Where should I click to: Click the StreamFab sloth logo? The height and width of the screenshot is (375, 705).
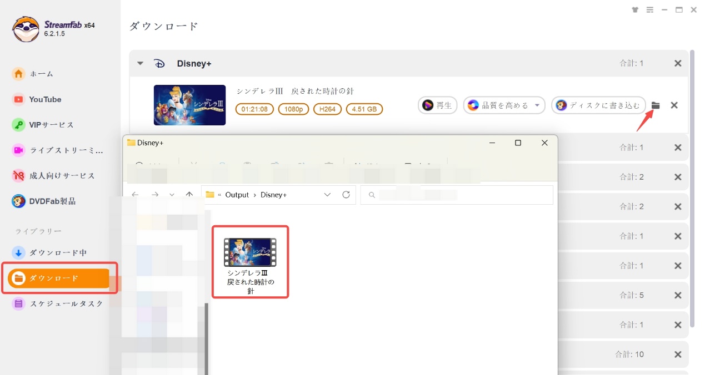(x=26, y=29)
